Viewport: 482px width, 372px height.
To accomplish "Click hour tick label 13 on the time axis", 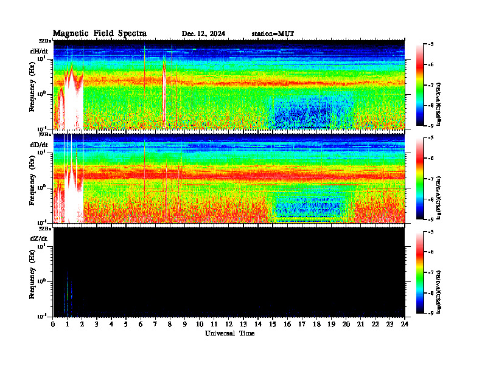I will 243,324.
